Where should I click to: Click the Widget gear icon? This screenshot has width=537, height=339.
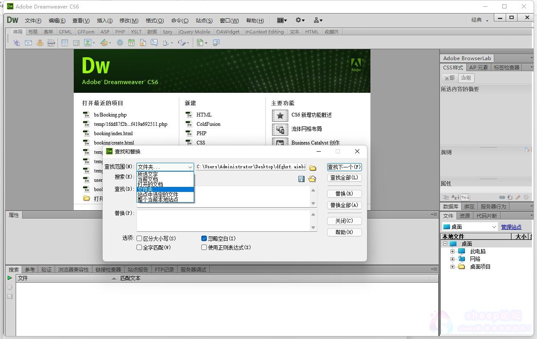(x=120, y=43)
